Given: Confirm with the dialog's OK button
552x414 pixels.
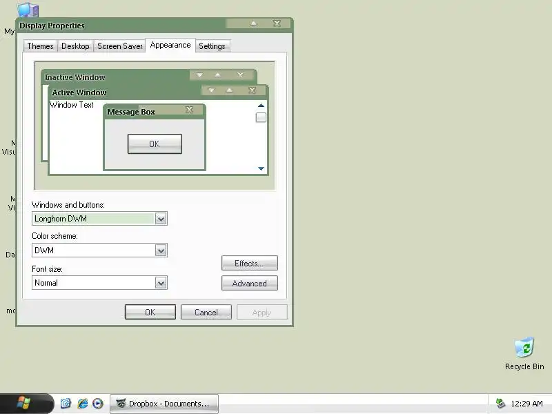Looking at the screenshot, I should click(x=150, y=313).
